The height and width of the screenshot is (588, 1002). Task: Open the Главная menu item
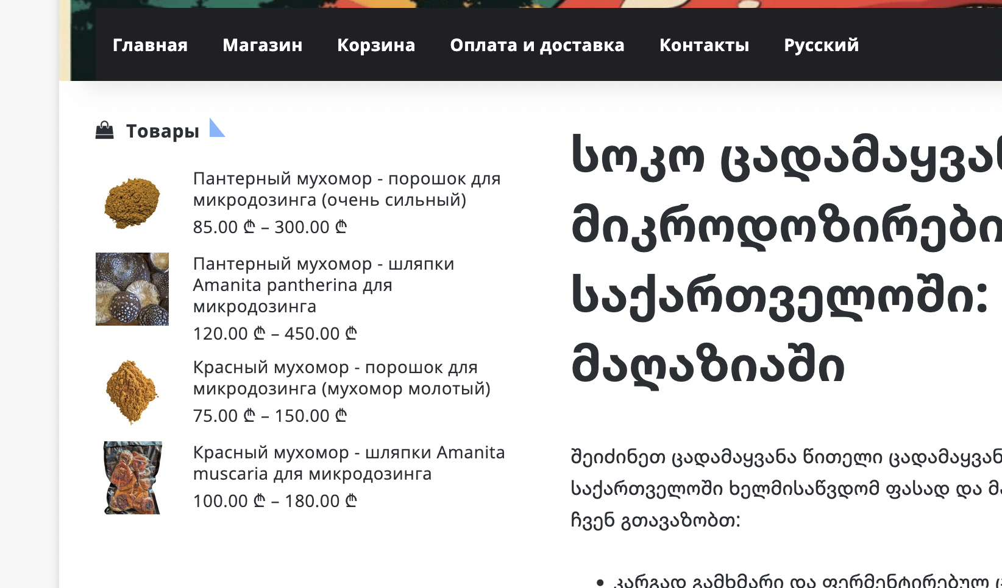(150, 45)
